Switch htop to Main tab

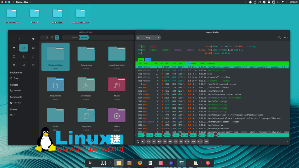tap(141, 60)
